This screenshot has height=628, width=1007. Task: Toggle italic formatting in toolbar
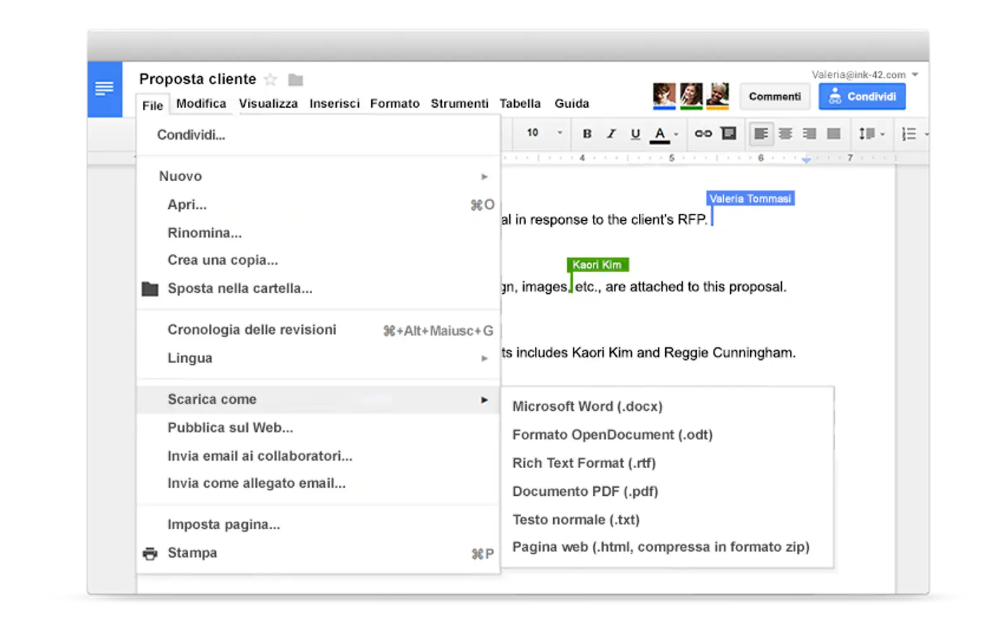(x=610, y=133)
